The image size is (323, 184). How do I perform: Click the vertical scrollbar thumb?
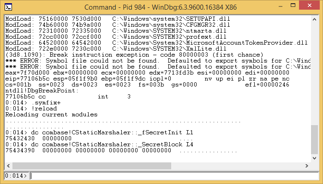314,139
